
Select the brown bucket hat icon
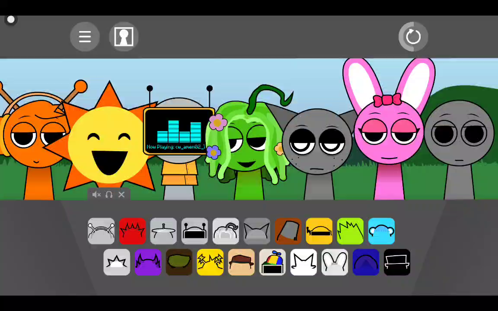[288, 231]
